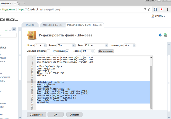Click the 'RewriteRule . /index.php [L]' line
171x119 pixels.
pos(52,100)
